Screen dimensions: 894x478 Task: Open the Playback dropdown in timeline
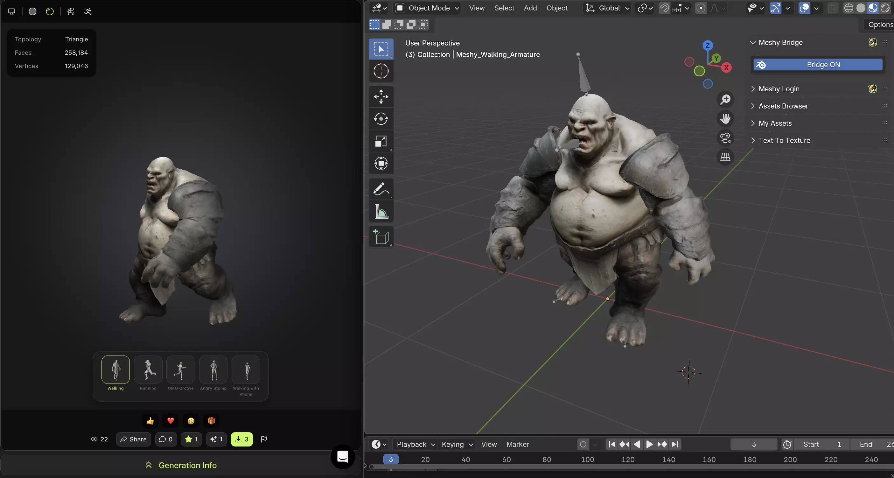point(416,444)
